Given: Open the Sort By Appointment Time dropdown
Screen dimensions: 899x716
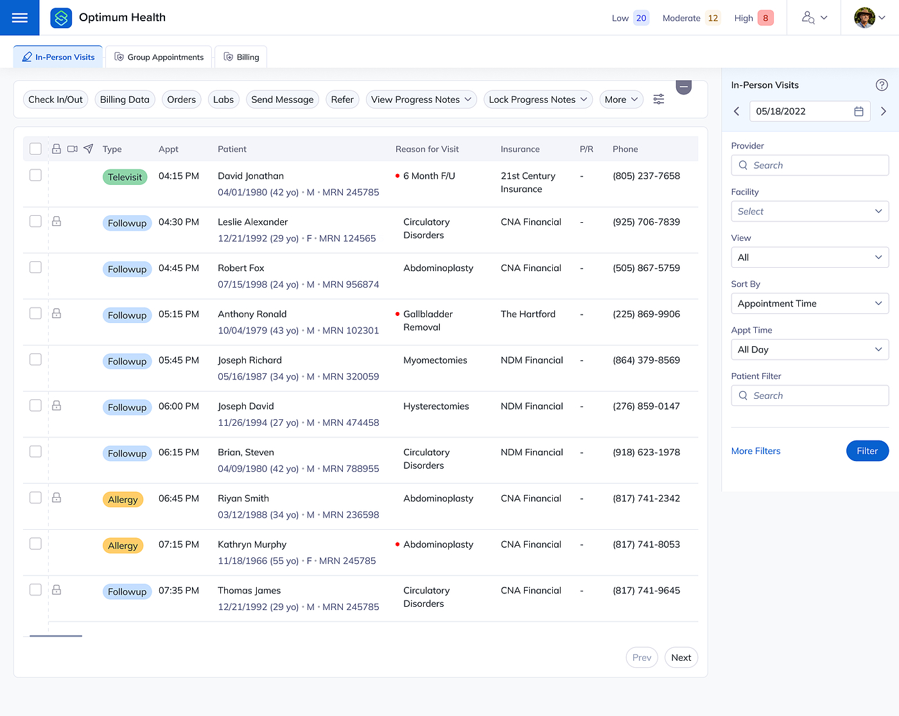Looking at the screenshot, I should coord(809,304).
